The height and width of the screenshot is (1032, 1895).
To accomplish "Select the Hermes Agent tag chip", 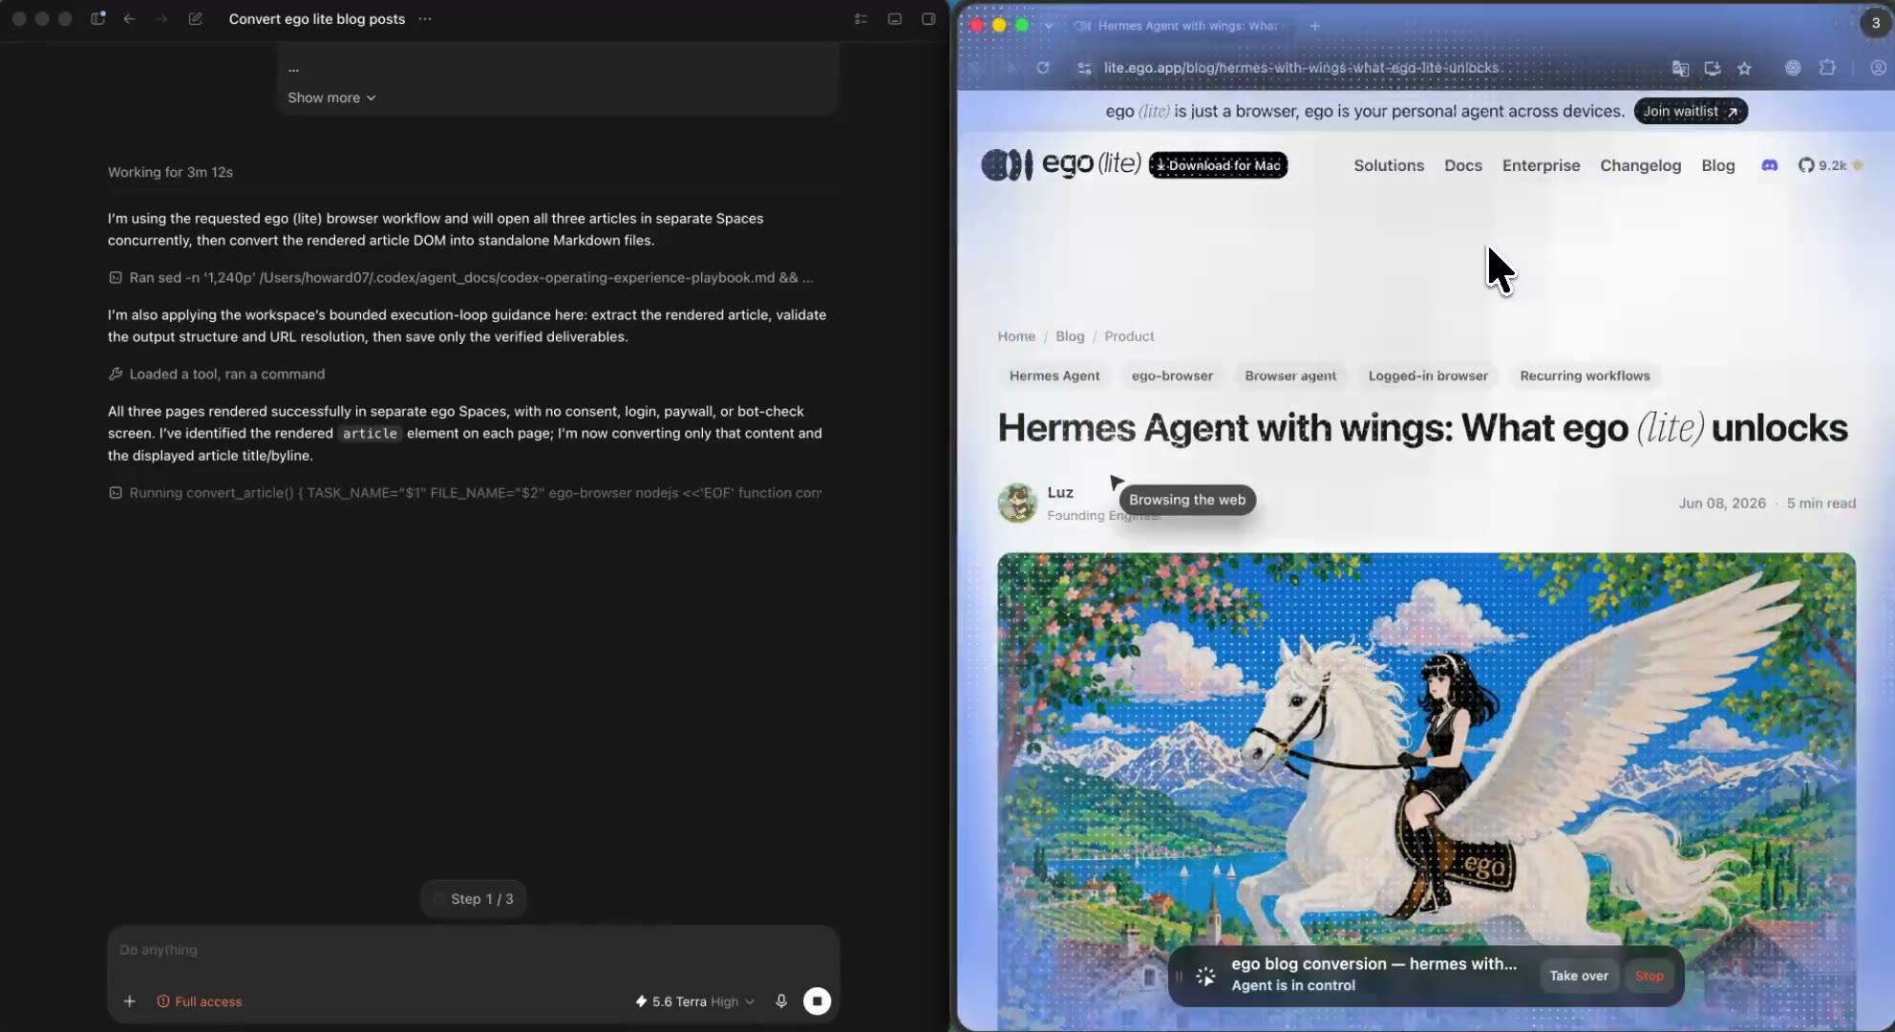I will pyautogui.click(x=1054, y=376).
